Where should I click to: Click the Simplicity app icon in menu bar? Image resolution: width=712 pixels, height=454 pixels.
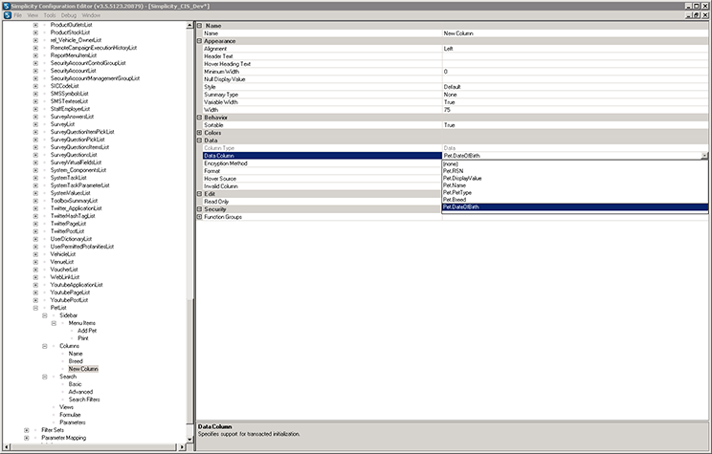pyautogui.click(x=8, y=15)
